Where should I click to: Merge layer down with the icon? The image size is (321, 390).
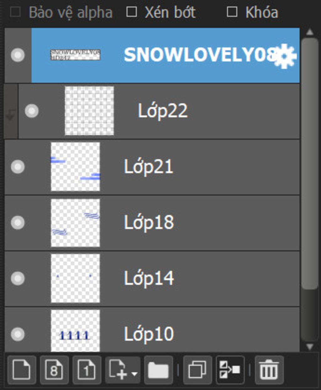[230, 370]
